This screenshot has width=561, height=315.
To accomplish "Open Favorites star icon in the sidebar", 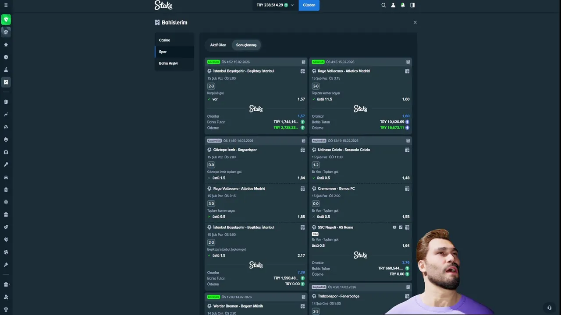I will [6, 45].
